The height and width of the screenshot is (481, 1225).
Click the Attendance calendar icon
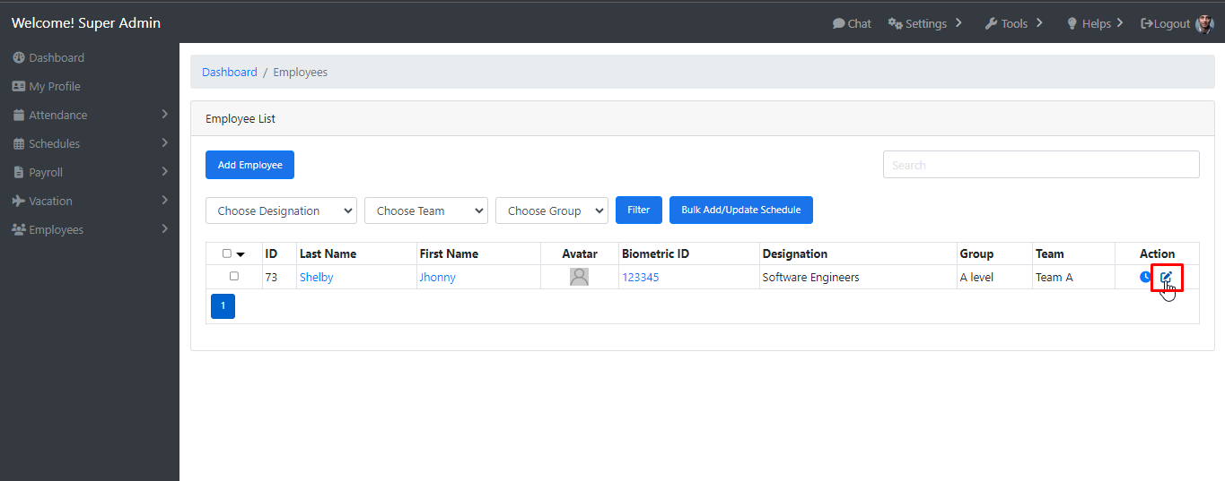pos(19,115)
